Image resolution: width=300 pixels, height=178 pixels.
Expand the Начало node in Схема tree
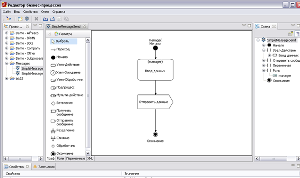[264, 45]
